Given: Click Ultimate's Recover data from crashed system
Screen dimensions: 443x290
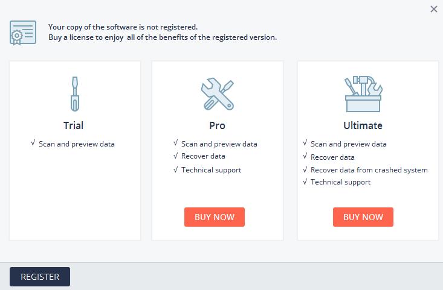Looking at the screenshot, I should tap(369, 170).
